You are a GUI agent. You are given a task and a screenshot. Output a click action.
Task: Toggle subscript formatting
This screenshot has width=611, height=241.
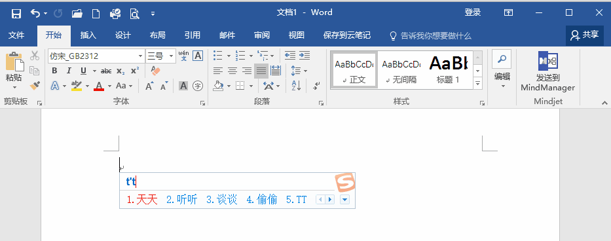click(120, 71)
